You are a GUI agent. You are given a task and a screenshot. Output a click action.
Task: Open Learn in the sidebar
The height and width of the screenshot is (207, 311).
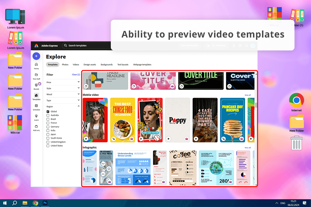pos(36,117)
